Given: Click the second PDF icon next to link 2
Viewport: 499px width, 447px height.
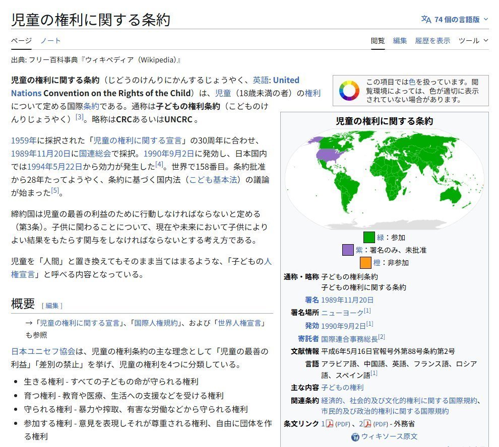Looking at the screenshot, I should tap(367, 424).
